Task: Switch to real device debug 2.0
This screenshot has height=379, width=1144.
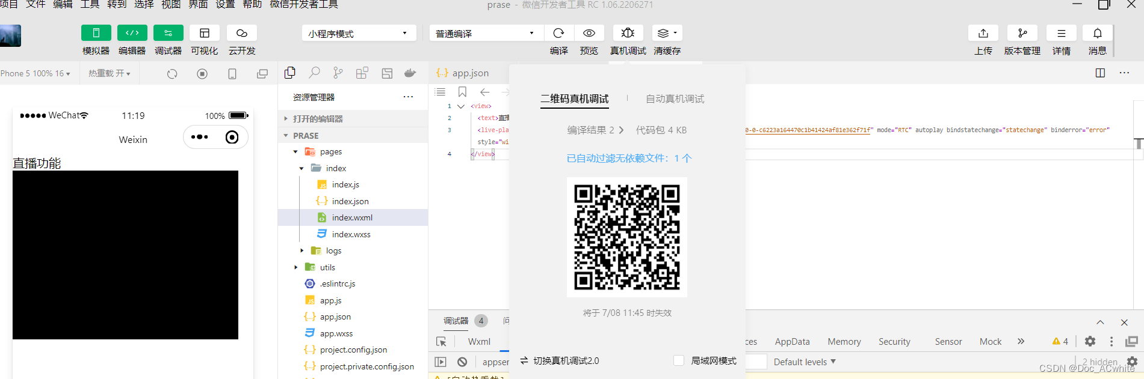Action: coord(560,361)
